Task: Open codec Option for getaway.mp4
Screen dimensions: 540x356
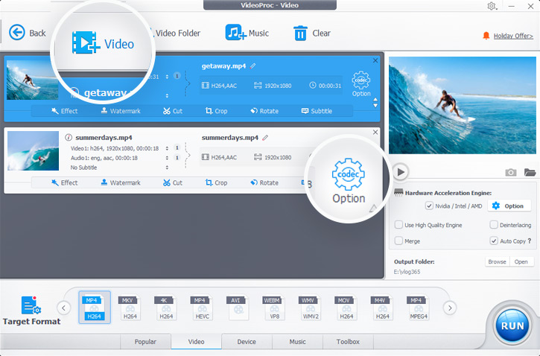Action: tap(361, 83)
